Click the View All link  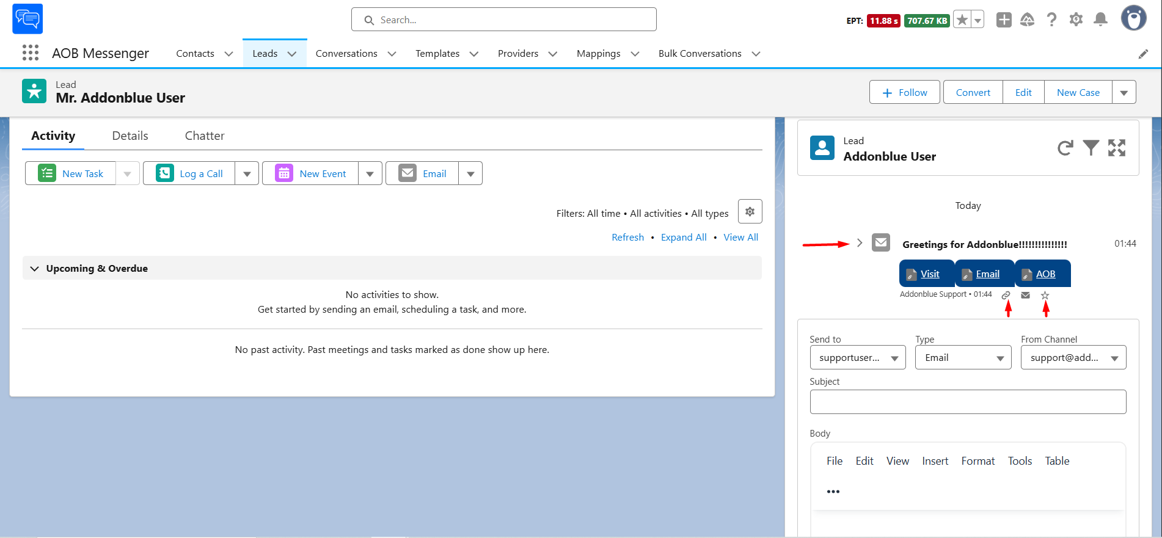tap(740, 237)
